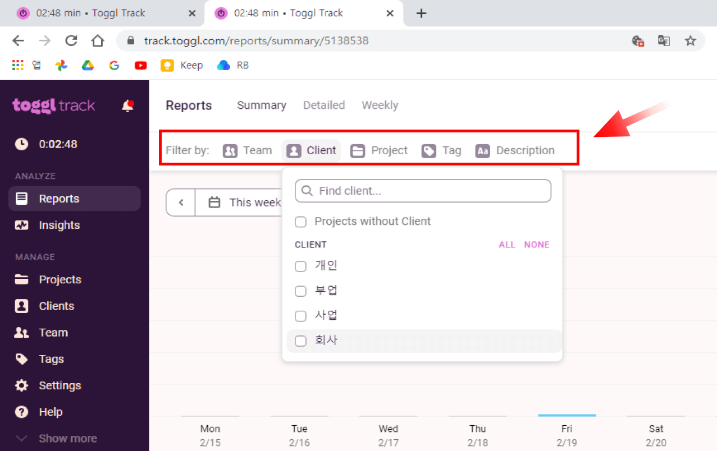The image size is (717, 451).
Task: Click the Fri 2/19 column header
Action: coord(567,435)
